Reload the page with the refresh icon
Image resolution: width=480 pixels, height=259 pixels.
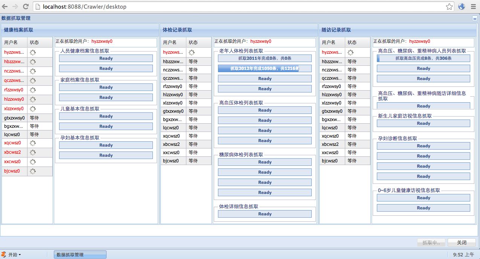[26, 6]
